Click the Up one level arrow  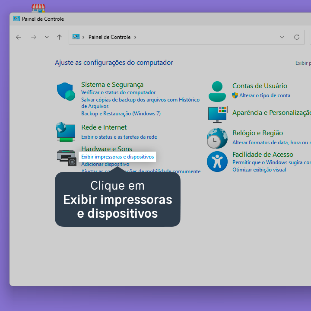click(x=59, y=37)
